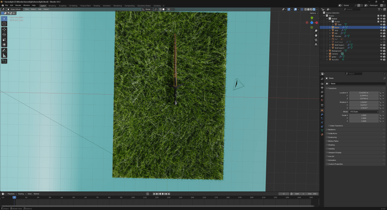Image resolution: width=387 pixels, height=210 pixels.
Task: Open the Object Mode dropdown
Action: 16,9
